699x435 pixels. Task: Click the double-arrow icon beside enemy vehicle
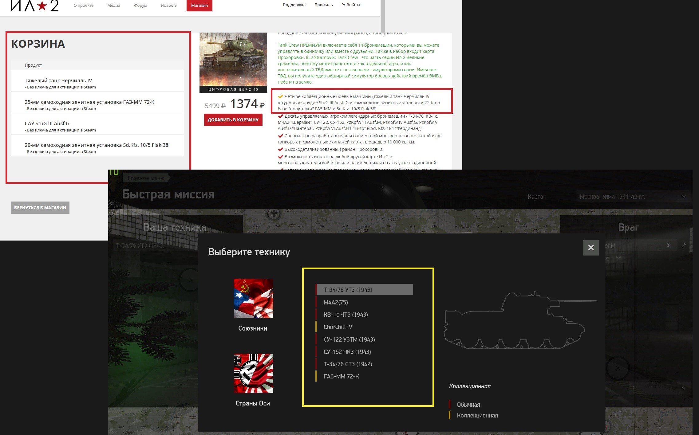669,245
